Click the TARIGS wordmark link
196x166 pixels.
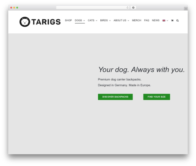(x=46, y=22)
